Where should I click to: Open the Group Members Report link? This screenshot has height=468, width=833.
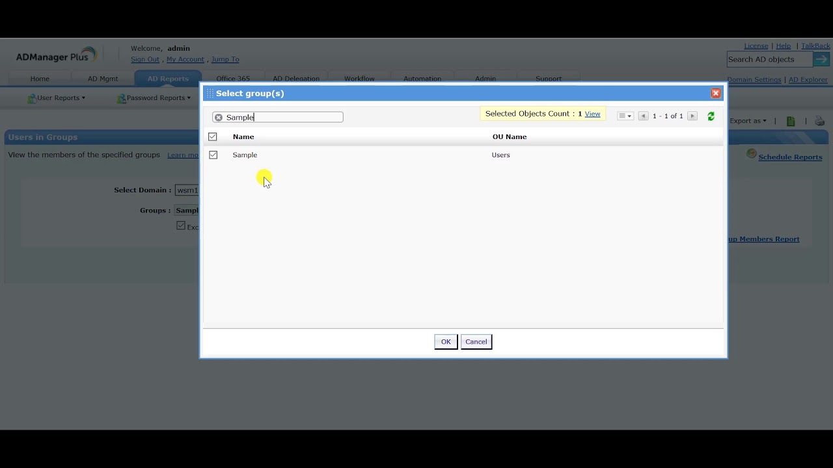pyautogui.click(x=764, y=239)
